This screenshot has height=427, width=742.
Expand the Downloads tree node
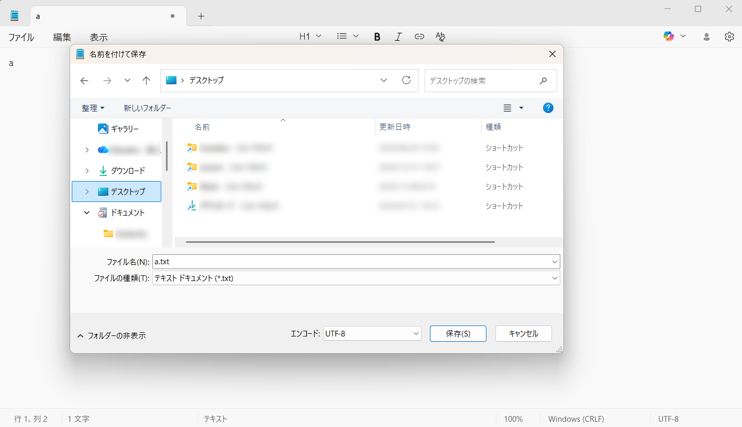(x=87, y=171)
